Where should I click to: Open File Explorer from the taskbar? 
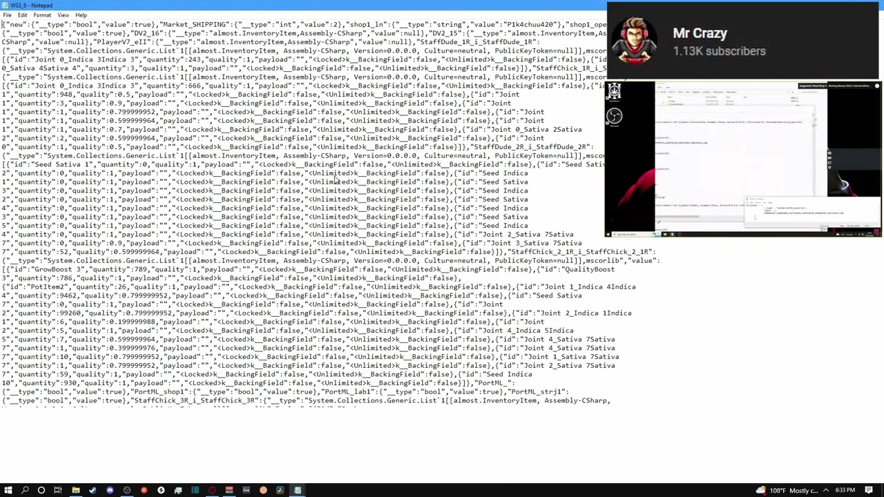[x=76, y=490]
